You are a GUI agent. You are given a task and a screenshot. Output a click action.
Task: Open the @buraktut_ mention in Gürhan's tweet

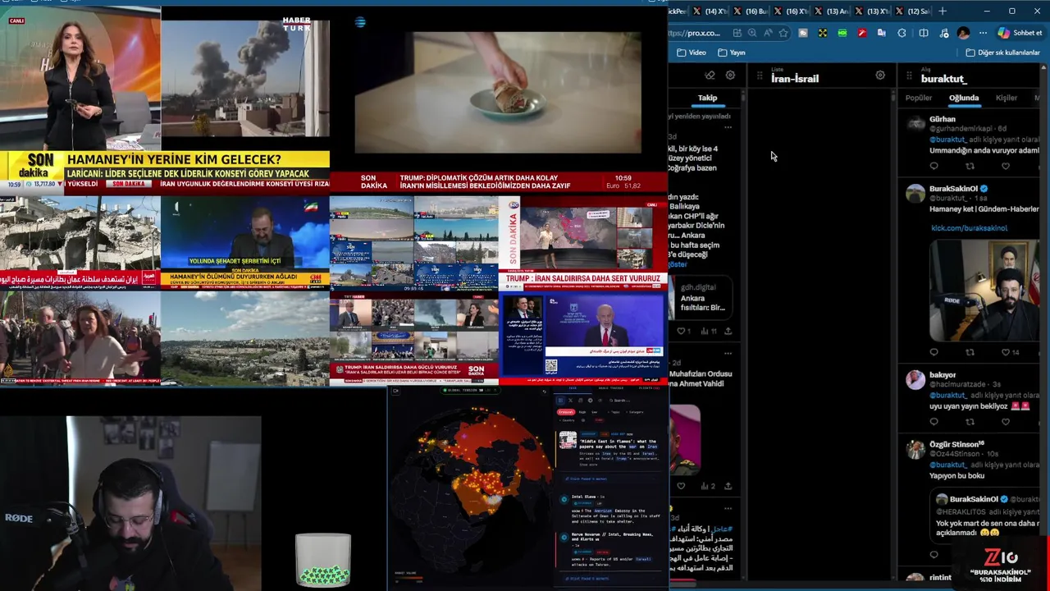tap(947, 140)
